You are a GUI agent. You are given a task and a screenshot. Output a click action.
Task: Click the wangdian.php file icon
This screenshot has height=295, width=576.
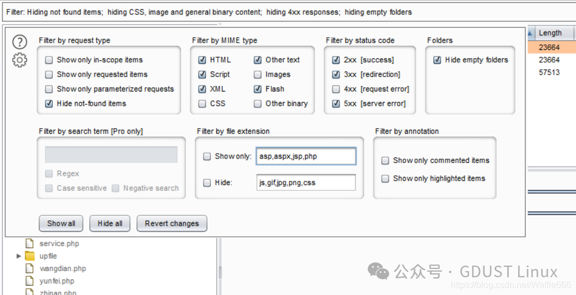30,268
